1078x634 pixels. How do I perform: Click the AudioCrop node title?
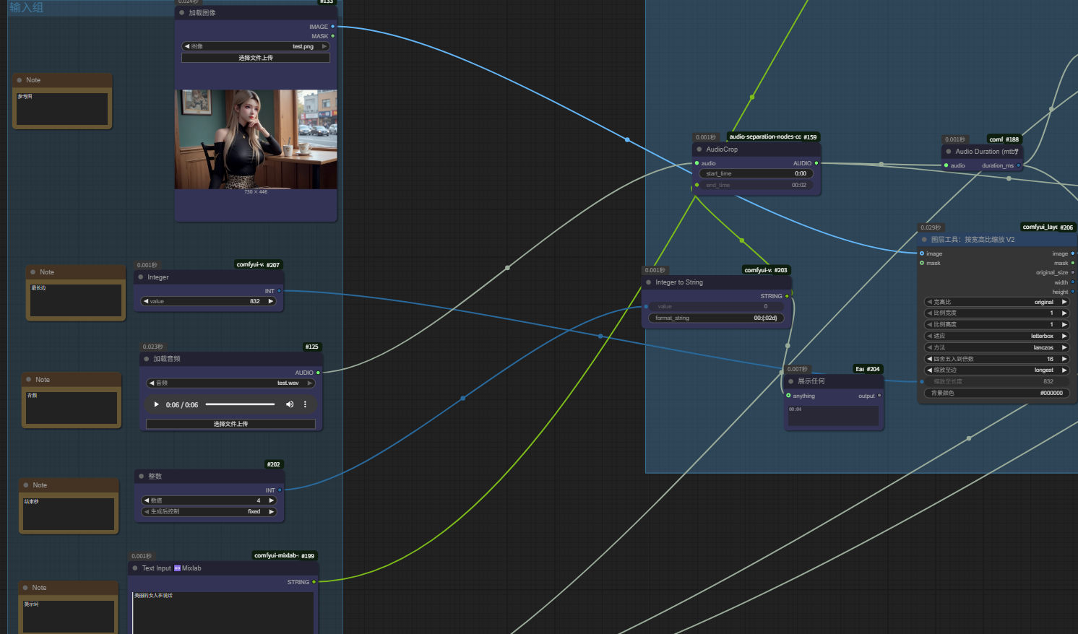(x=722, y=149)
